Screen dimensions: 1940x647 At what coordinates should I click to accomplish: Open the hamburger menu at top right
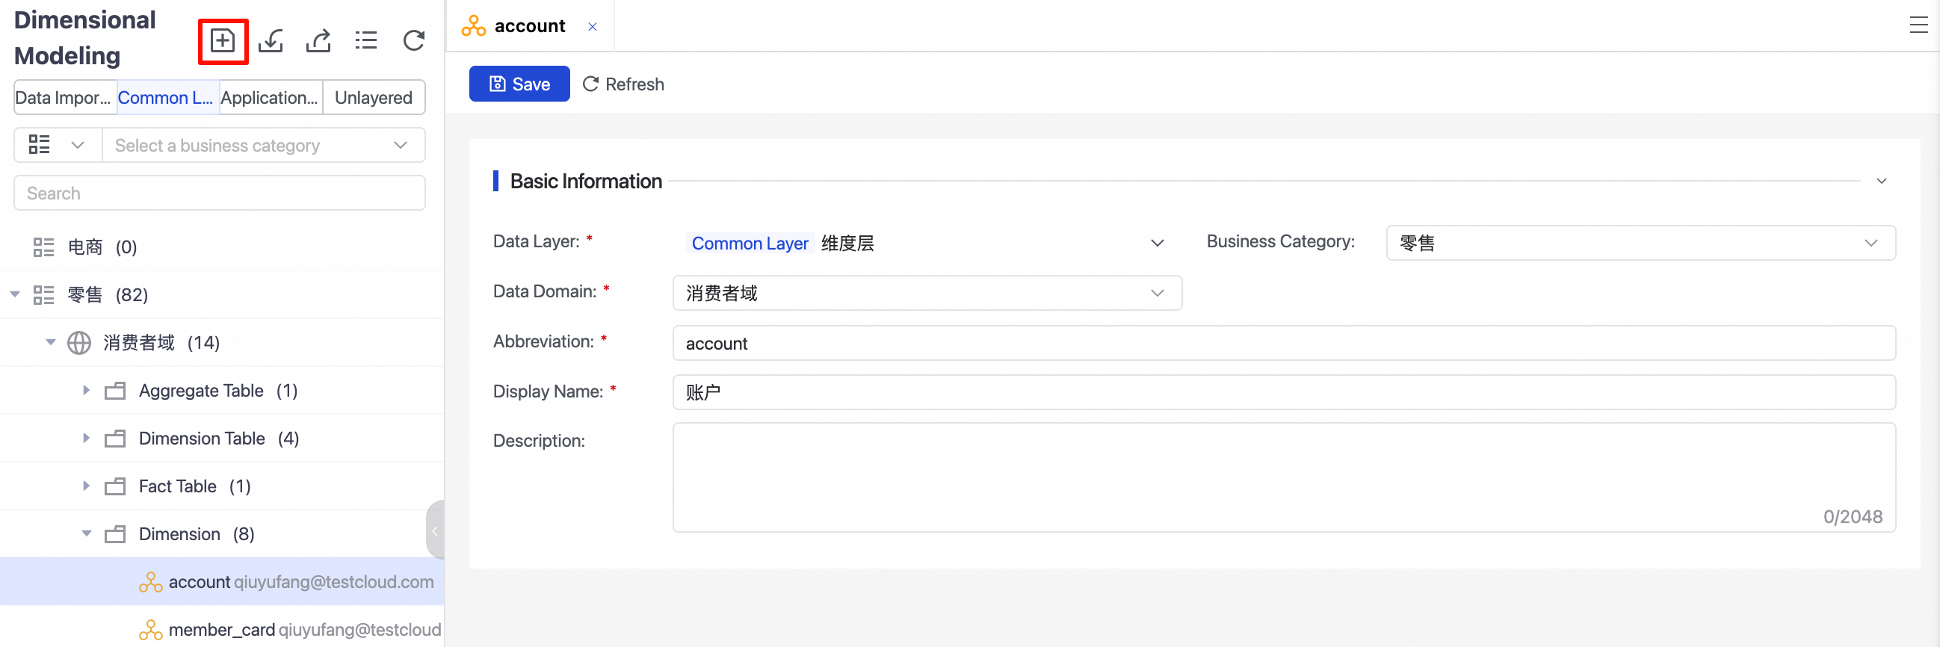click(x=1918, y=26)
